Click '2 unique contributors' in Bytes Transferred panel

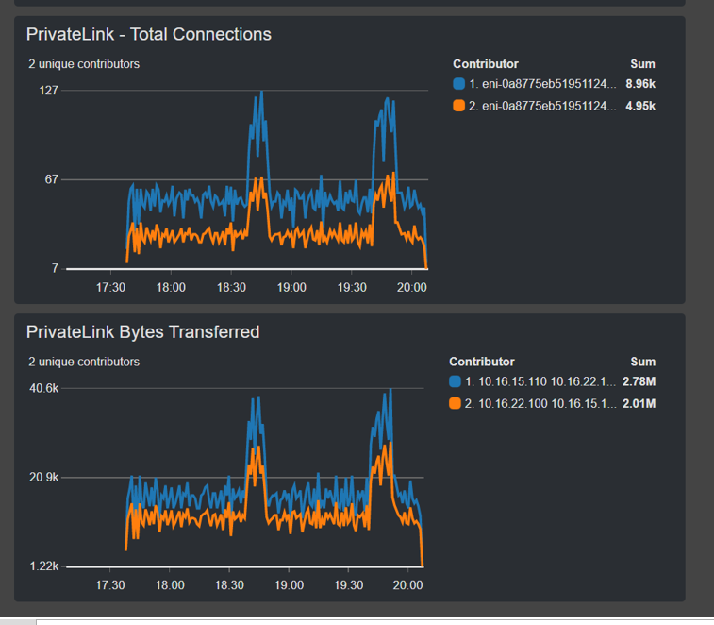(x=84, y=362)
